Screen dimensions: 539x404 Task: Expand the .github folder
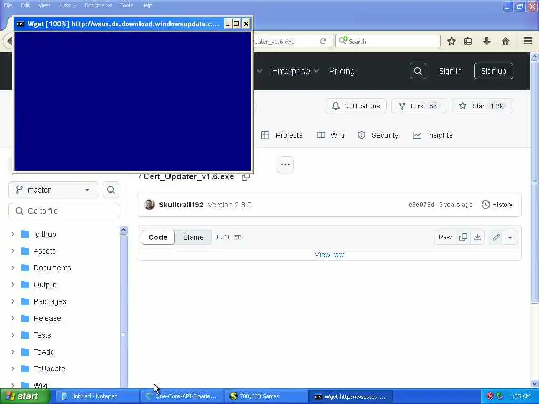(13, 234)
